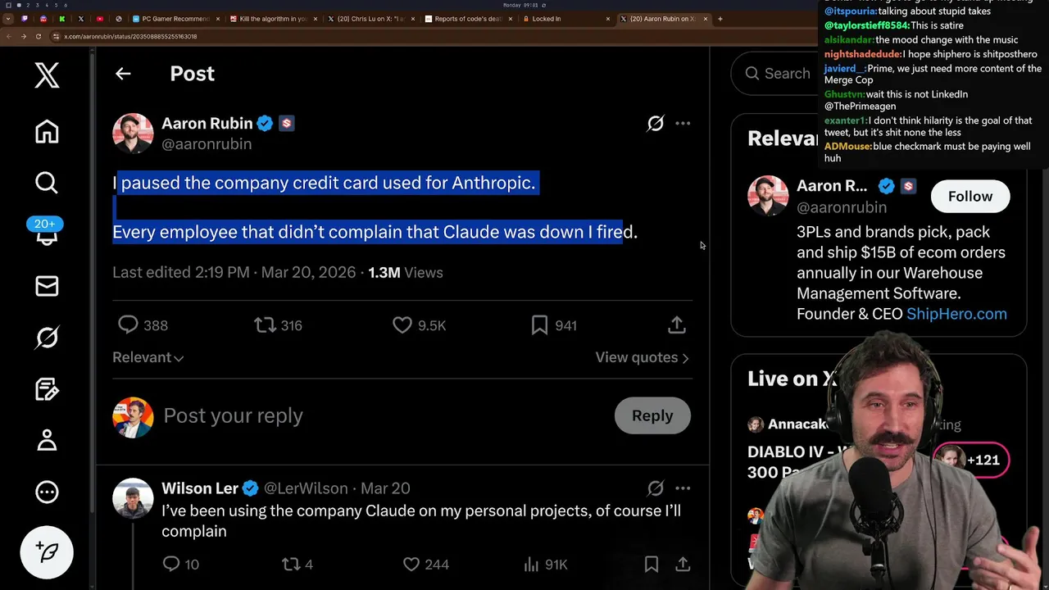This screenshot has width=1049, height=590.
Task: Open Explore search icon in sidebar
Action: [47, 182]
